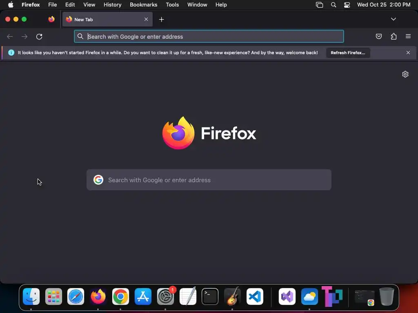Open the History menu
The width and height of the screenshot is (418, 313).
112,5
